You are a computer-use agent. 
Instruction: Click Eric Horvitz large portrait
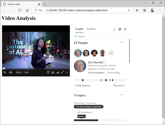pos(80,66)
